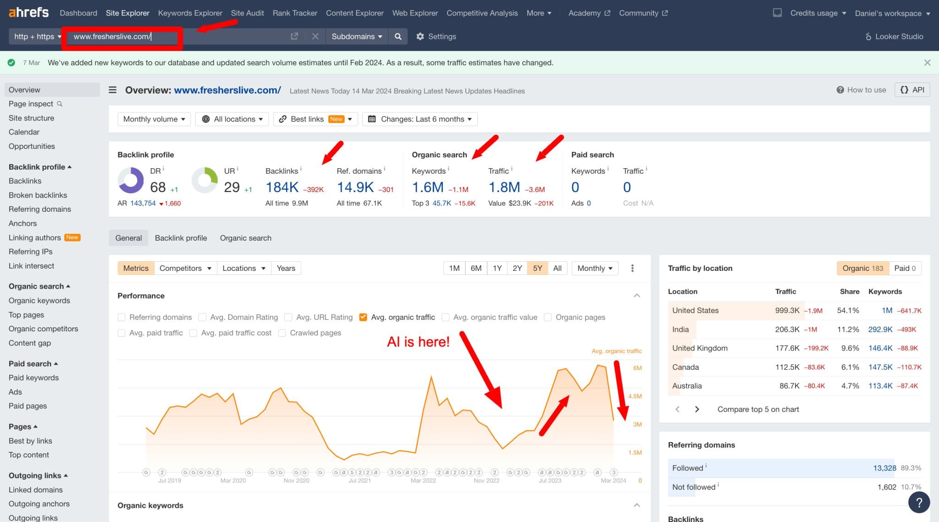
Task: Click the external link open icon
Action: (x=294, y=37)
